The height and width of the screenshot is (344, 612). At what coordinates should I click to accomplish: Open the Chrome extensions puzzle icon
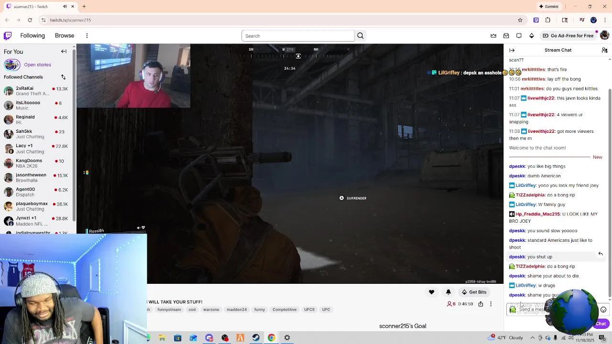[x=548, y=20]
